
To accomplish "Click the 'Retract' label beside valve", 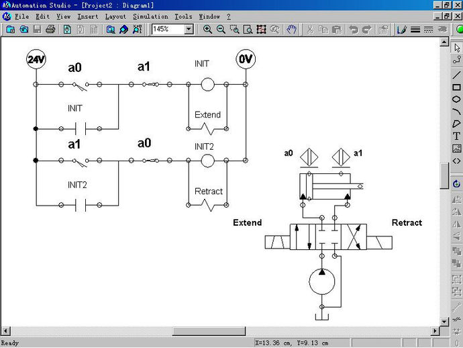I will (x=407, y=222).
